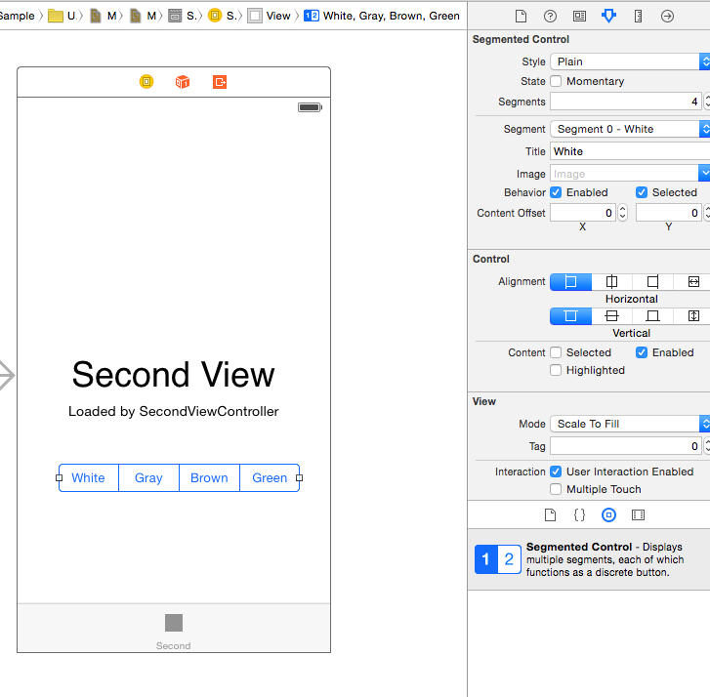Set vertical alignment to bottom

(652, 316)
